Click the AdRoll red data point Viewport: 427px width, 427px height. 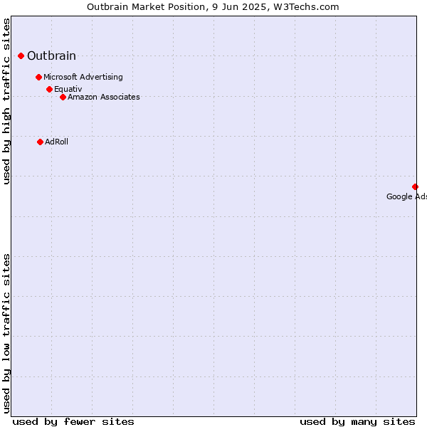click(x=40, y=142)
